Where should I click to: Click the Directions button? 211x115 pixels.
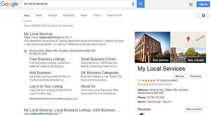click(x=196, y=76)
